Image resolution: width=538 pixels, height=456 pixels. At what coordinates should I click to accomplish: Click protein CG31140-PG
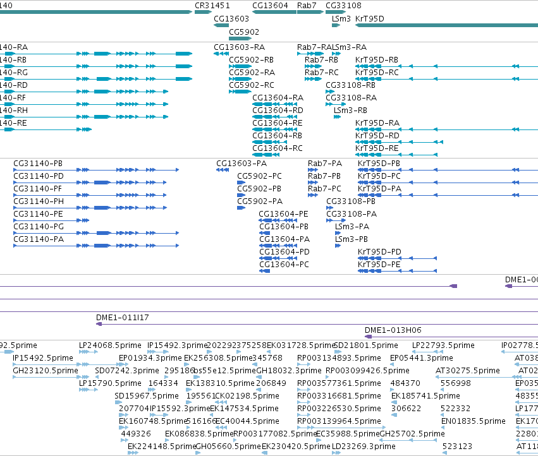(96, 233)
